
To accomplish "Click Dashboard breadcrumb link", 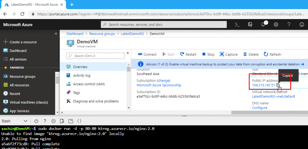I will (x=75, y=34).
